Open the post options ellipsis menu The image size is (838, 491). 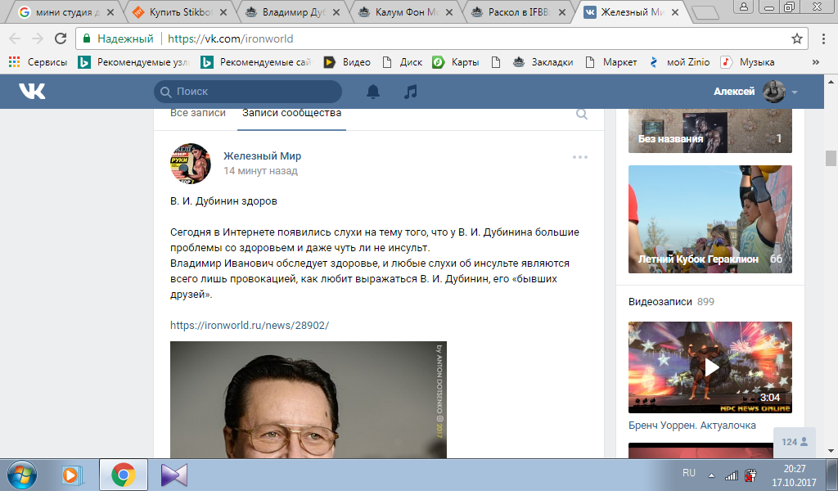tap(581, 156)
